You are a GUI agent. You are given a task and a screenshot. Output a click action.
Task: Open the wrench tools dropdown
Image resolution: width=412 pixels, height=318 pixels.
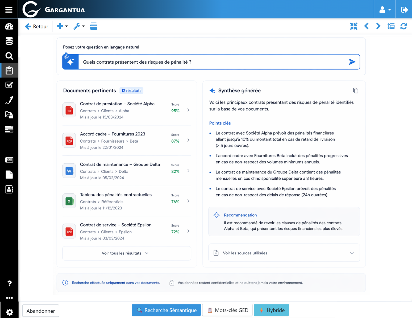click(x=79, y=26)
